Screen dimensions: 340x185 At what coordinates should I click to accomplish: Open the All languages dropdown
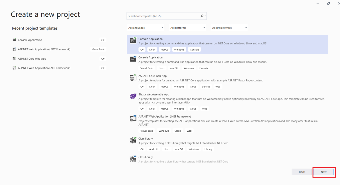click(x=146, y=28)
